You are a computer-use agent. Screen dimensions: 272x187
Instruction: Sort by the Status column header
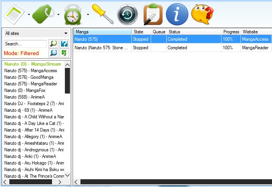point(194,32)
